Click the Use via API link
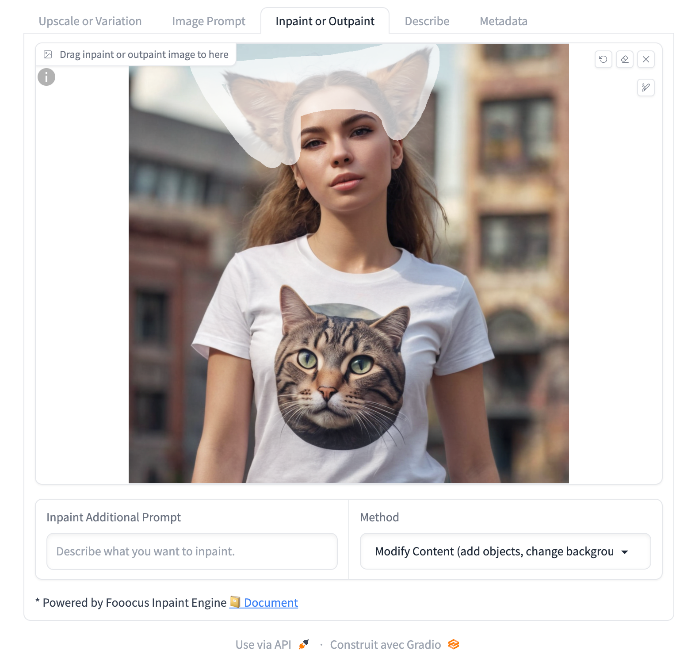 pyautogui.click(x=264, y=644)
